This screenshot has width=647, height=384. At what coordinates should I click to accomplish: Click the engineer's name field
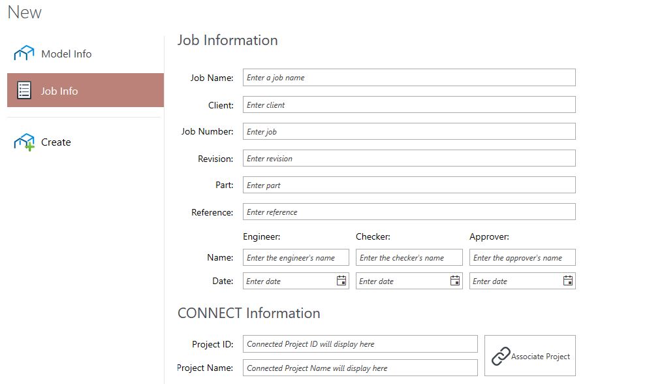tap(296, 257)
